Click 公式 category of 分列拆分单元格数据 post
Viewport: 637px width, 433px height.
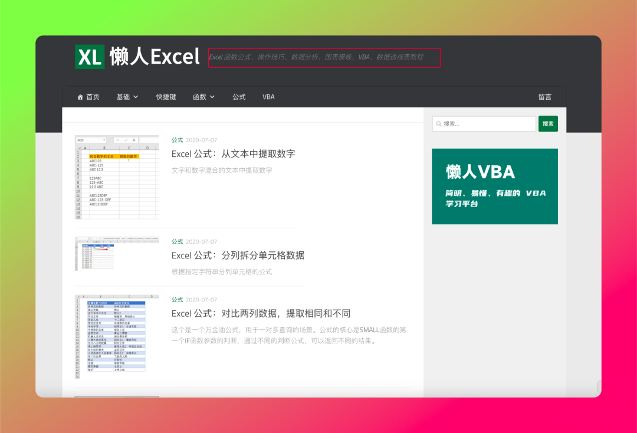pyautogui.click(x=177, y=242)
